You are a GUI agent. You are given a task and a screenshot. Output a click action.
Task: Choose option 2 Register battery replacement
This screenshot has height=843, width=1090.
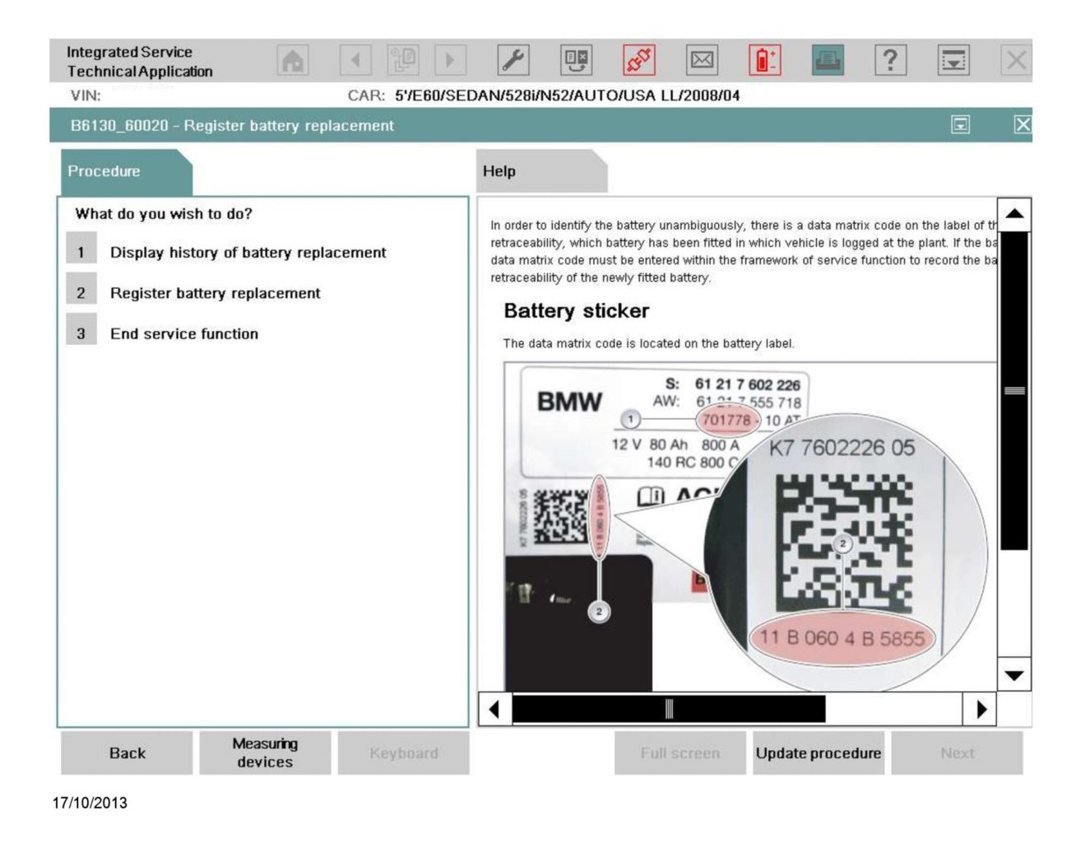pyautogui.click(x=193, y=292)
